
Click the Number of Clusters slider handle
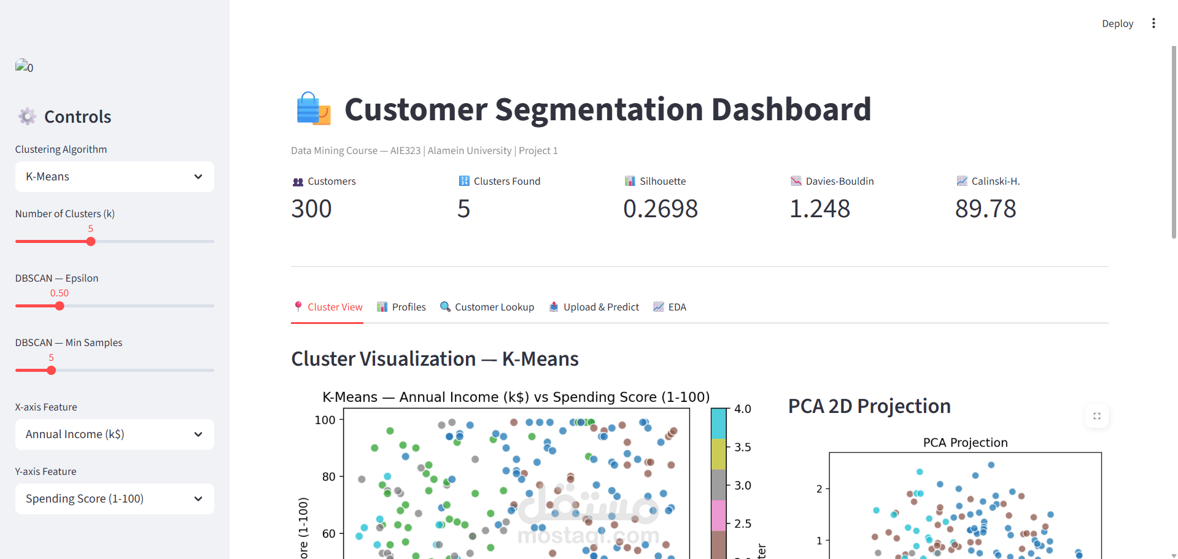tap(91, 242)
